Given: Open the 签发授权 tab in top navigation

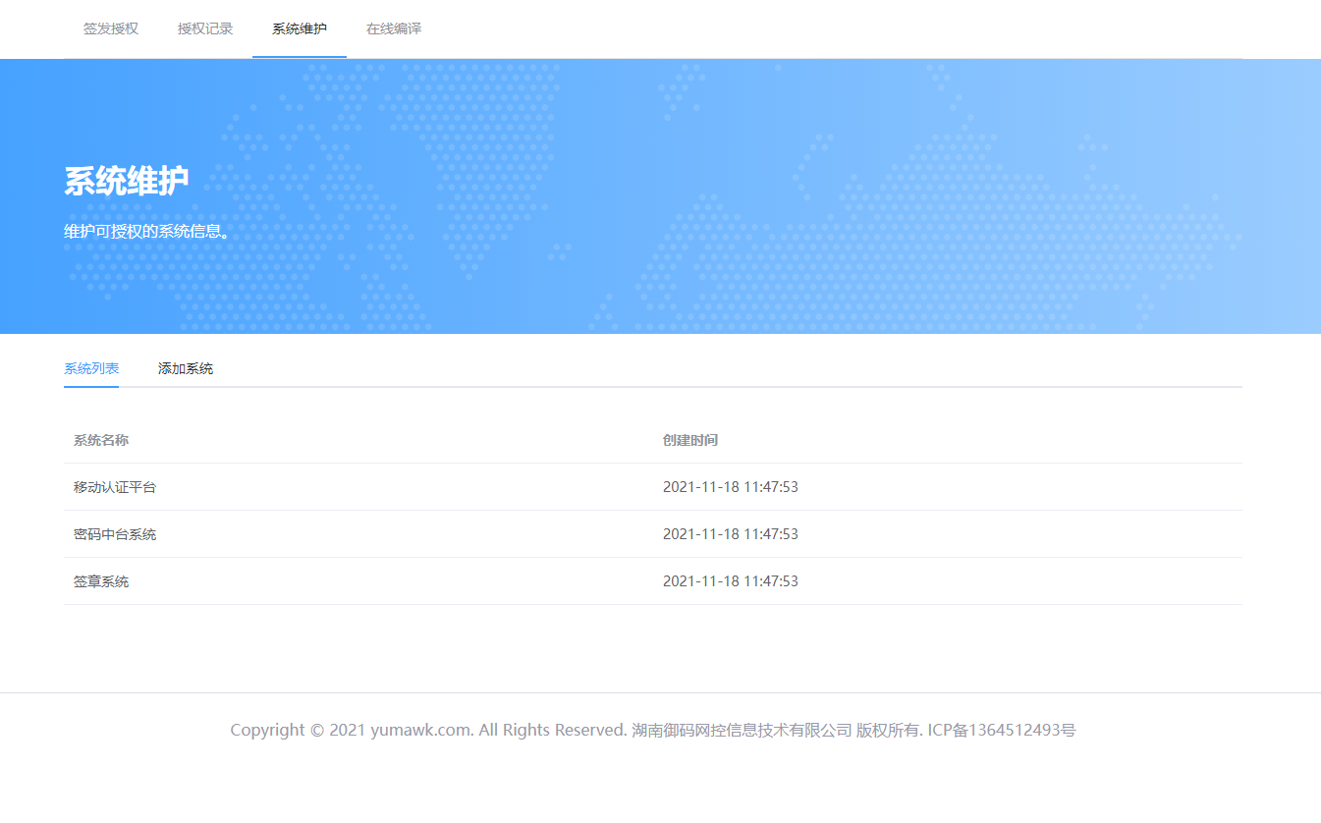Looking at the screenshot, I should [111, 29].
